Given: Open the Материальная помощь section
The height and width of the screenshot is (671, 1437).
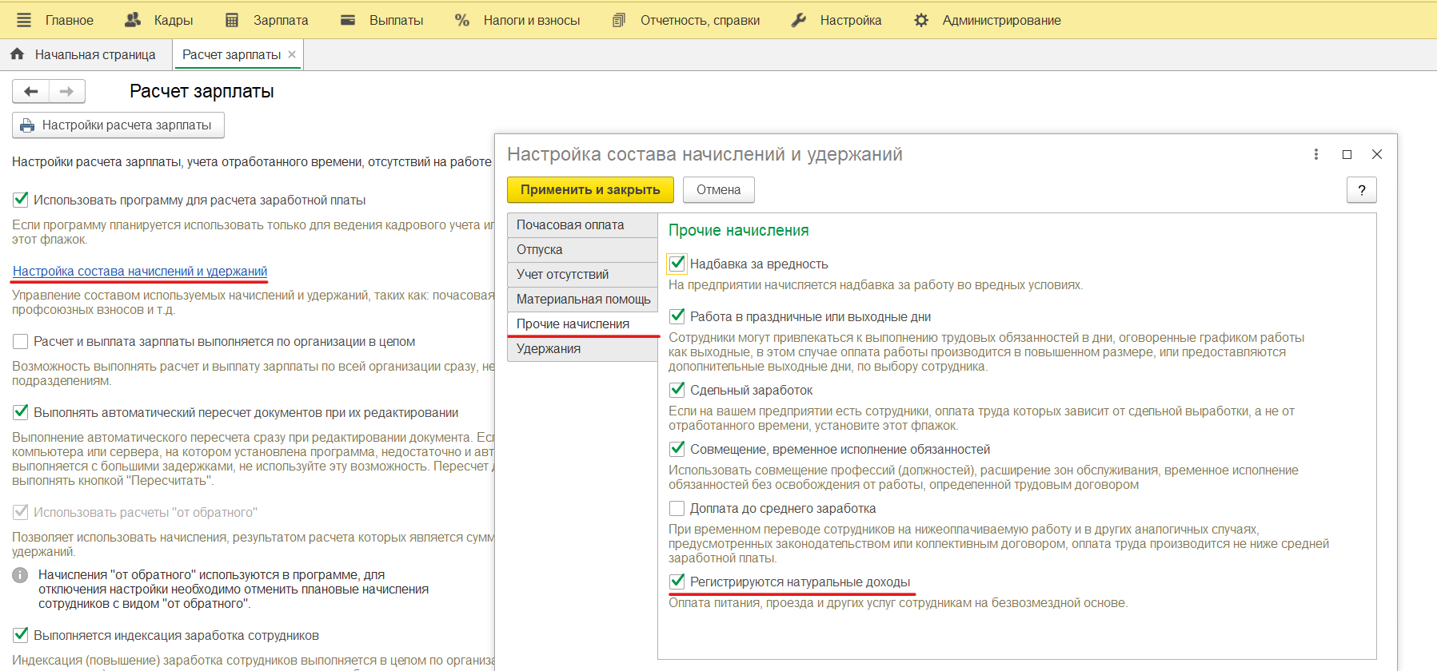Looking at the screenshot, I should 581,300.
